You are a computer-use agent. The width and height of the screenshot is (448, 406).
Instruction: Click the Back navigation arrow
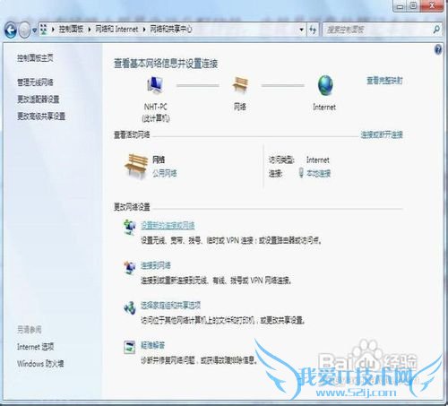click(11, 30)
